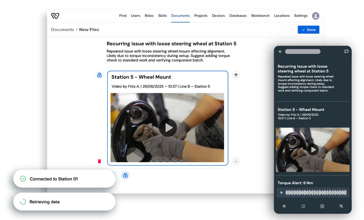The image size is (364, 220).
Task: Click the lower blue video-archive icon below the card
Action: pos(125,175)
